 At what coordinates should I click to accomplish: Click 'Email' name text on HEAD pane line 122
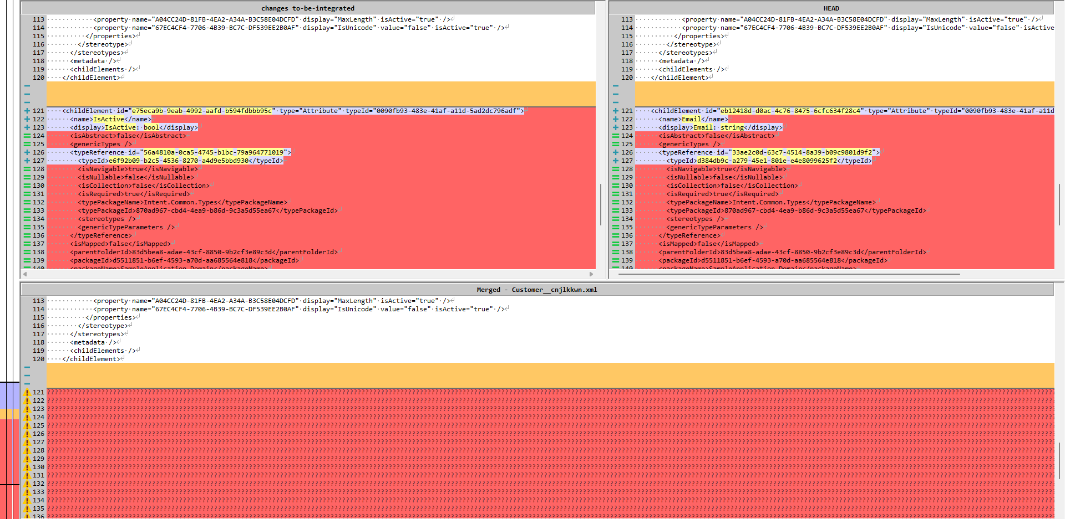click(691, 119)
